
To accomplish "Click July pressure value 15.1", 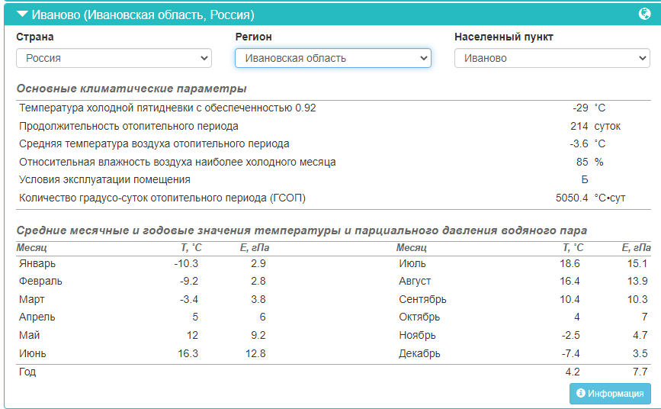I will (637, 263).
